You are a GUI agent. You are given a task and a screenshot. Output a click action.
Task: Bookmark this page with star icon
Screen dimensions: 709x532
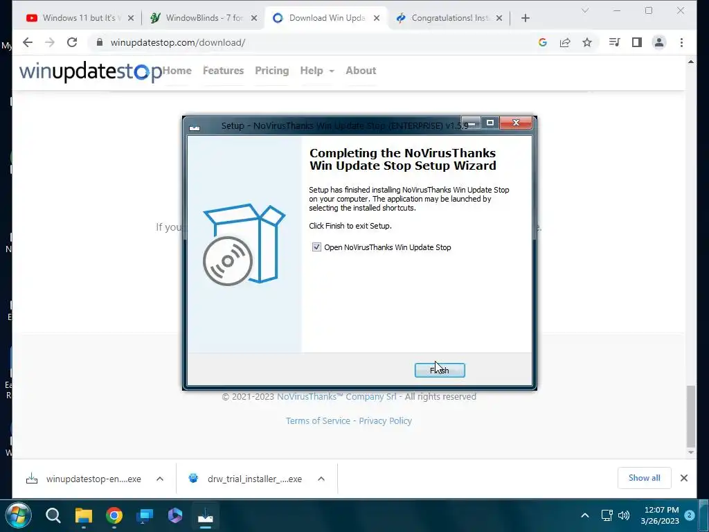tap(587, 42)
